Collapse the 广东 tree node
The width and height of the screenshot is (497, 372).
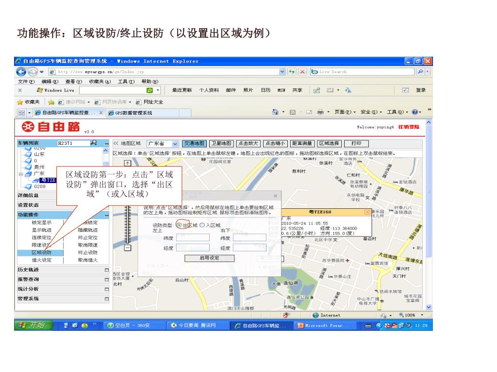(20, 174)
